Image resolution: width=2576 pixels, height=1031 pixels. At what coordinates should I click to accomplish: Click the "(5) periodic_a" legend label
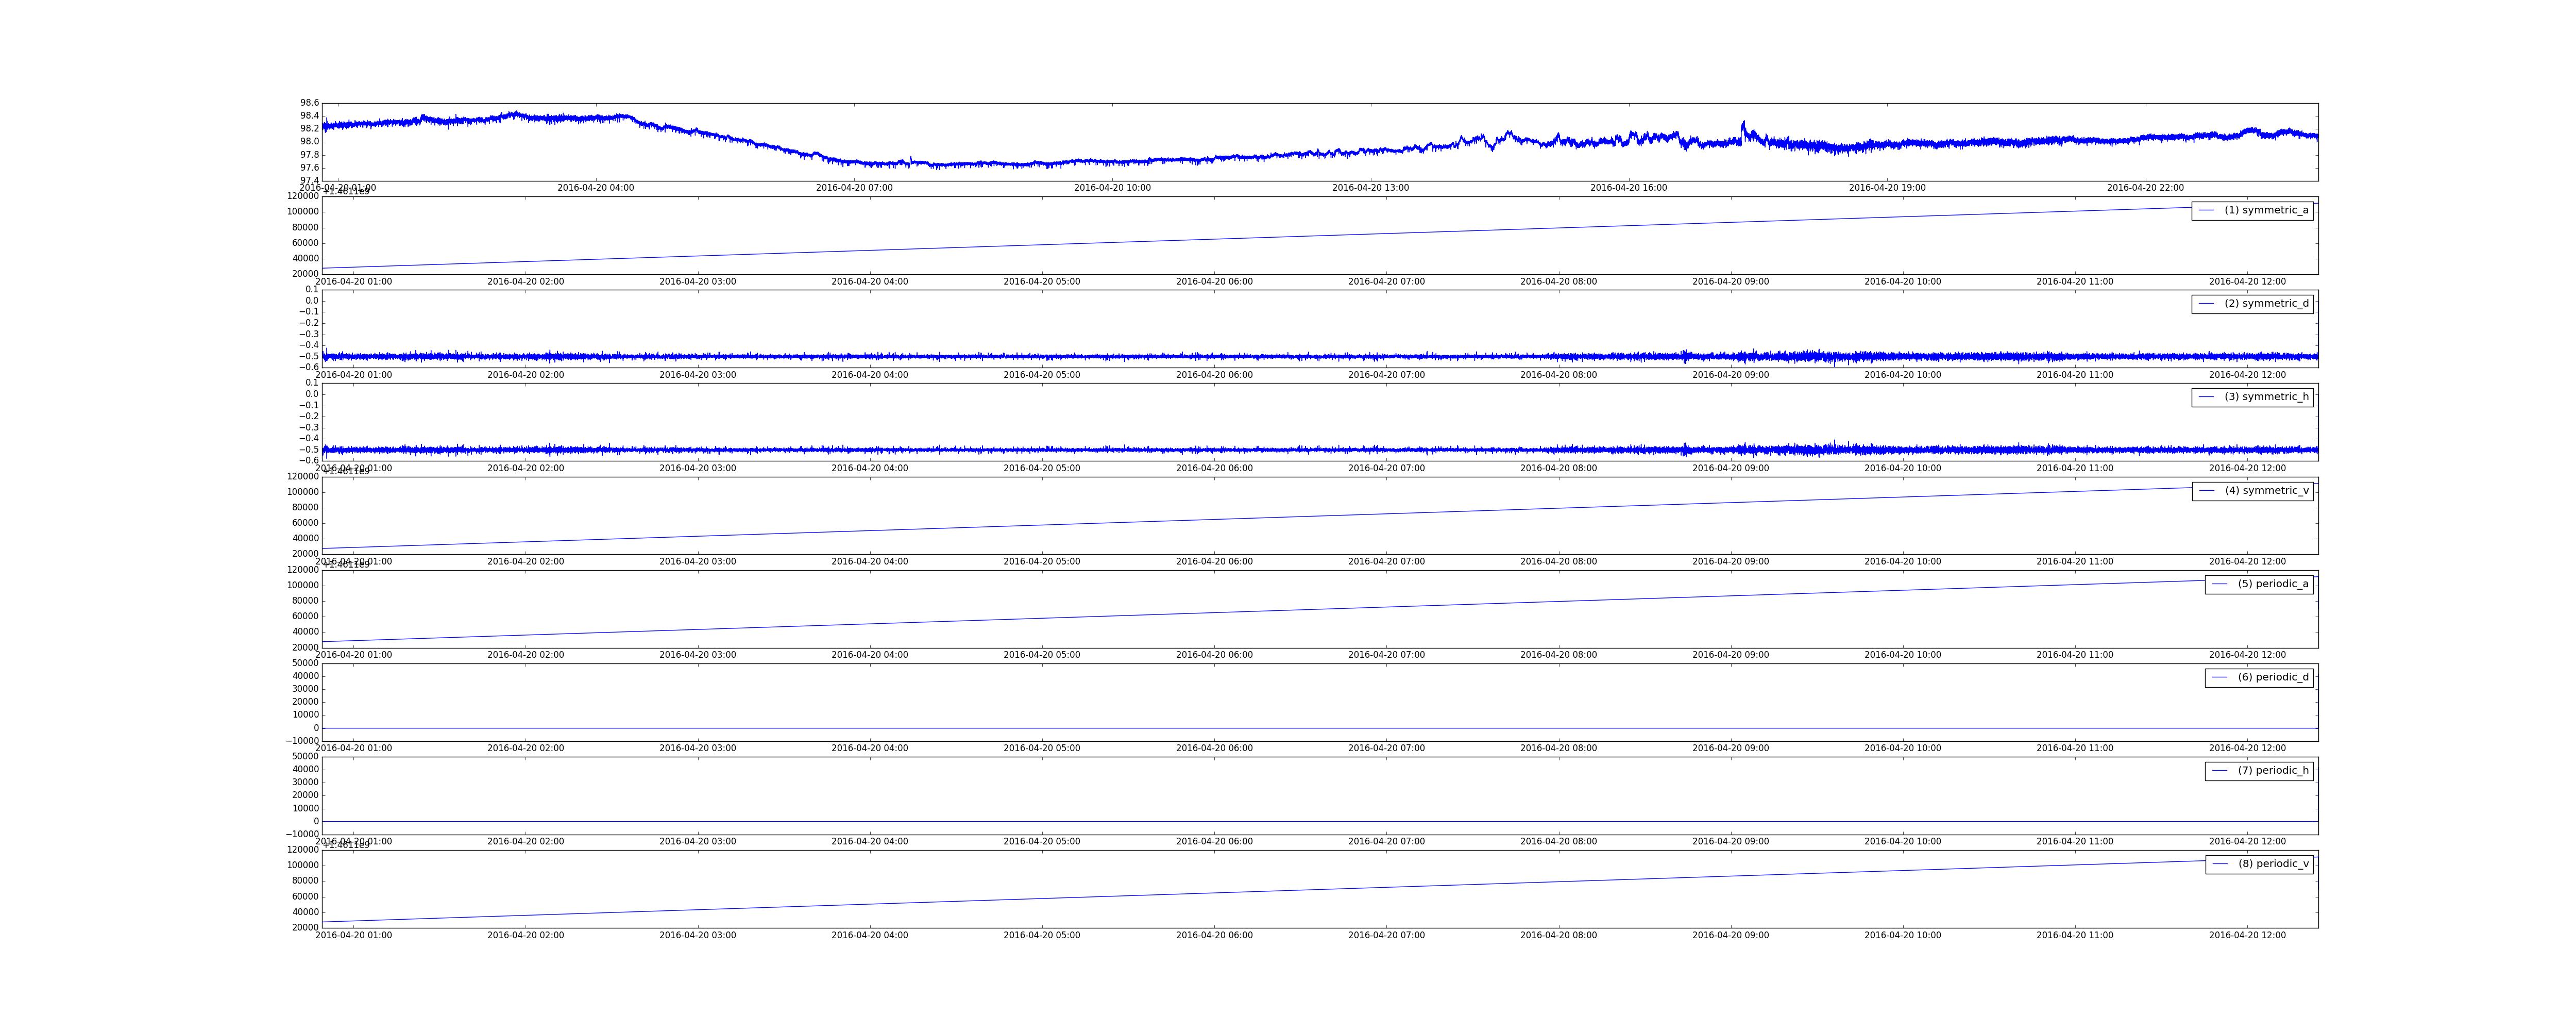pyautogui.click(x=2273, y=584)
